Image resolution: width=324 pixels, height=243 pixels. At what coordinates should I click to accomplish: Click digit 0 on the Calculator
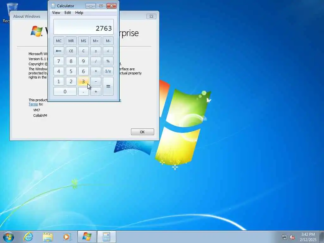click(65, 91)
